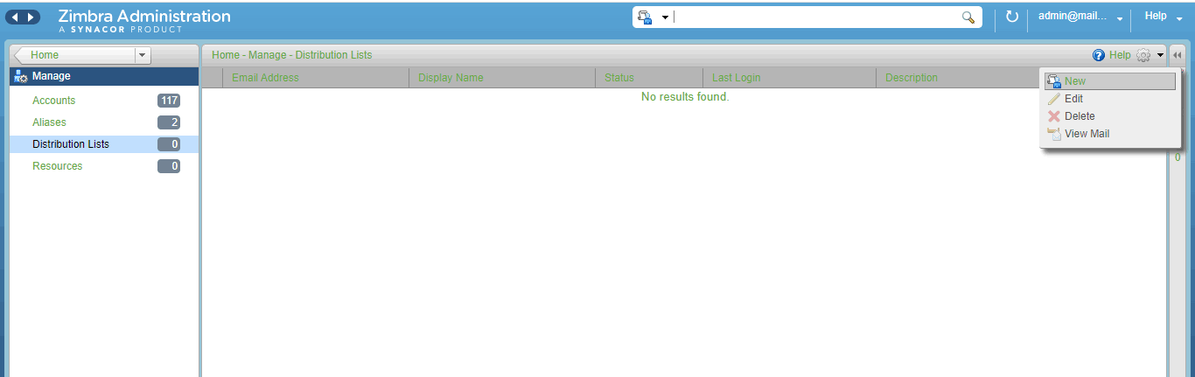Viewport: 1195px width, 377px height.
Task: Click the New distribution list icon
Action: (1054, 81)
